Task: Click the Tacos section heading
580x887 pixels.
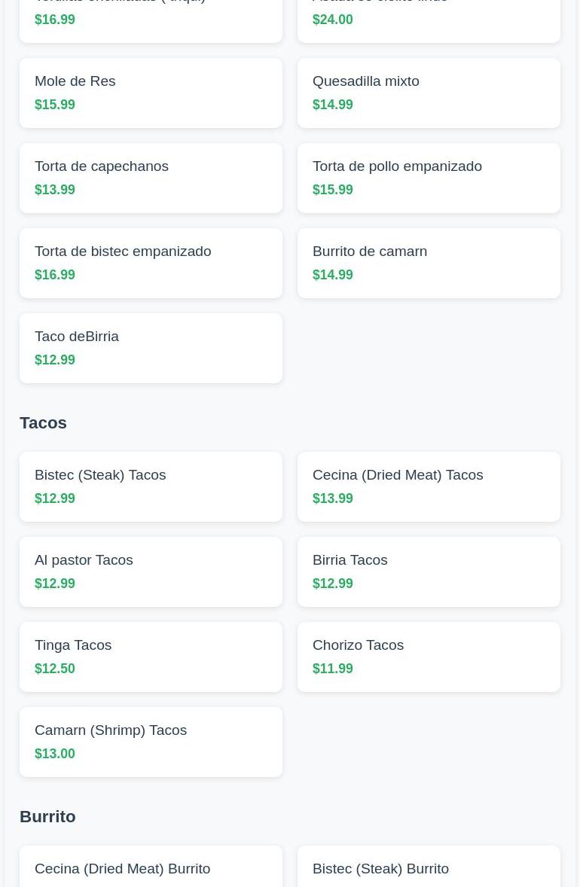Action: pos(43,422)
